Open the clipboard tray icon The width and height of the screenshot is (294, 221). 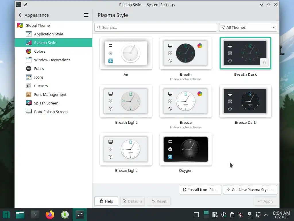(232, 215)
